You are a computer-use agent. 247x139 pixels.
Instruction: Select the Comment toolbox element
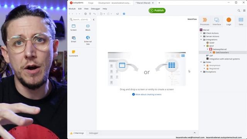tap(73, 53)
